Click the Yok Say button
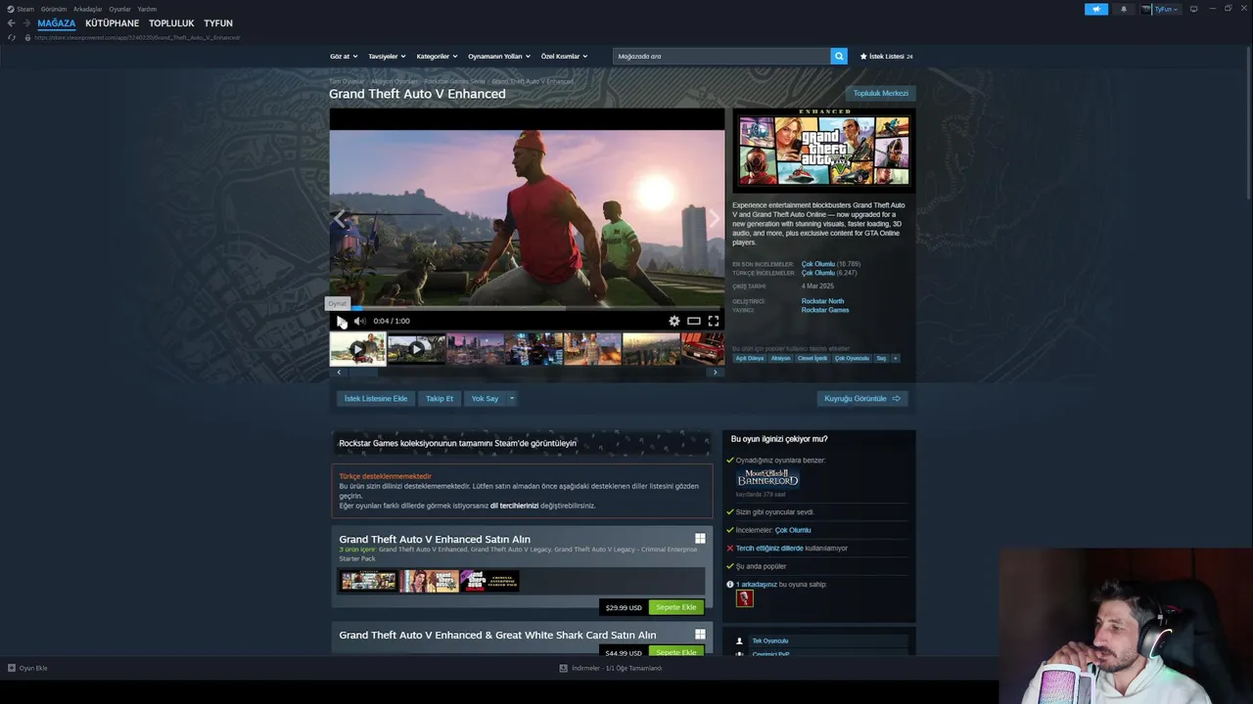The height and width of the screenshot is (704, 1253). coord(485,398)
